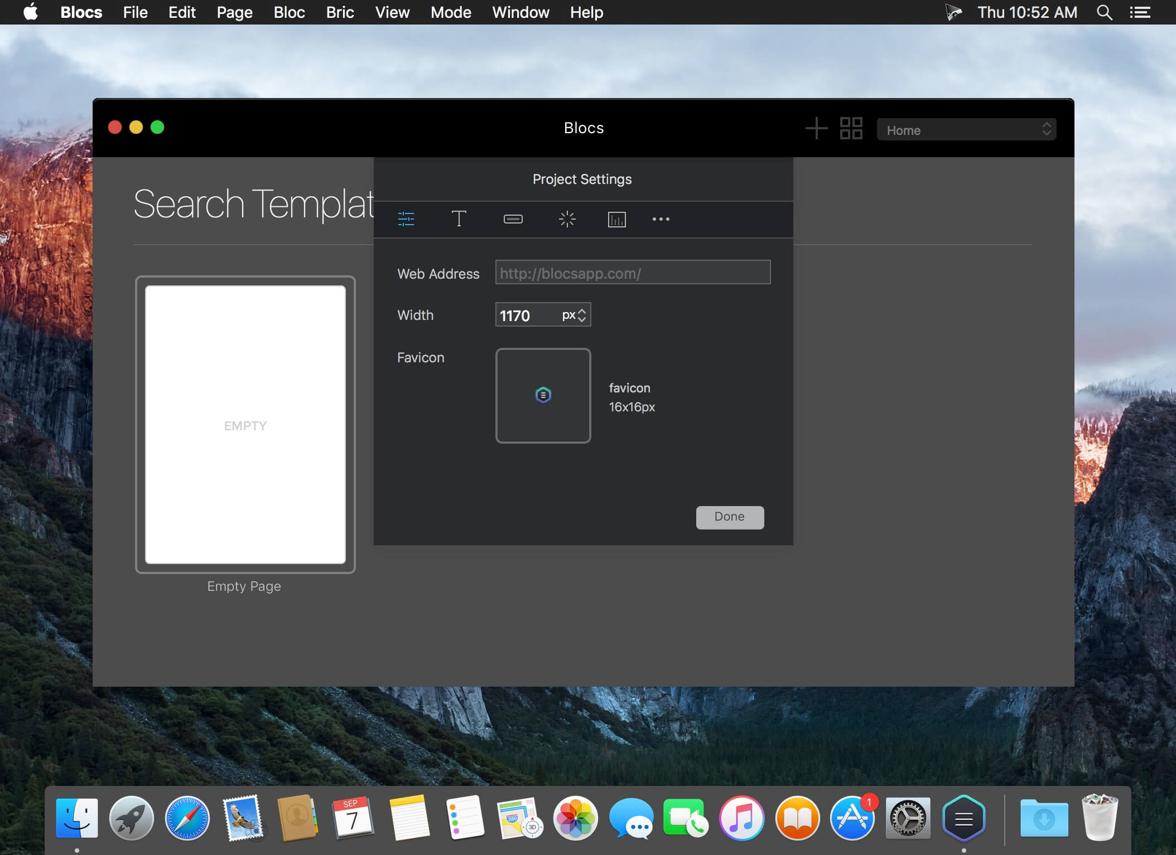
Task: Click the Spotlight search icon in menu bar
Action: coord(1104,12)
